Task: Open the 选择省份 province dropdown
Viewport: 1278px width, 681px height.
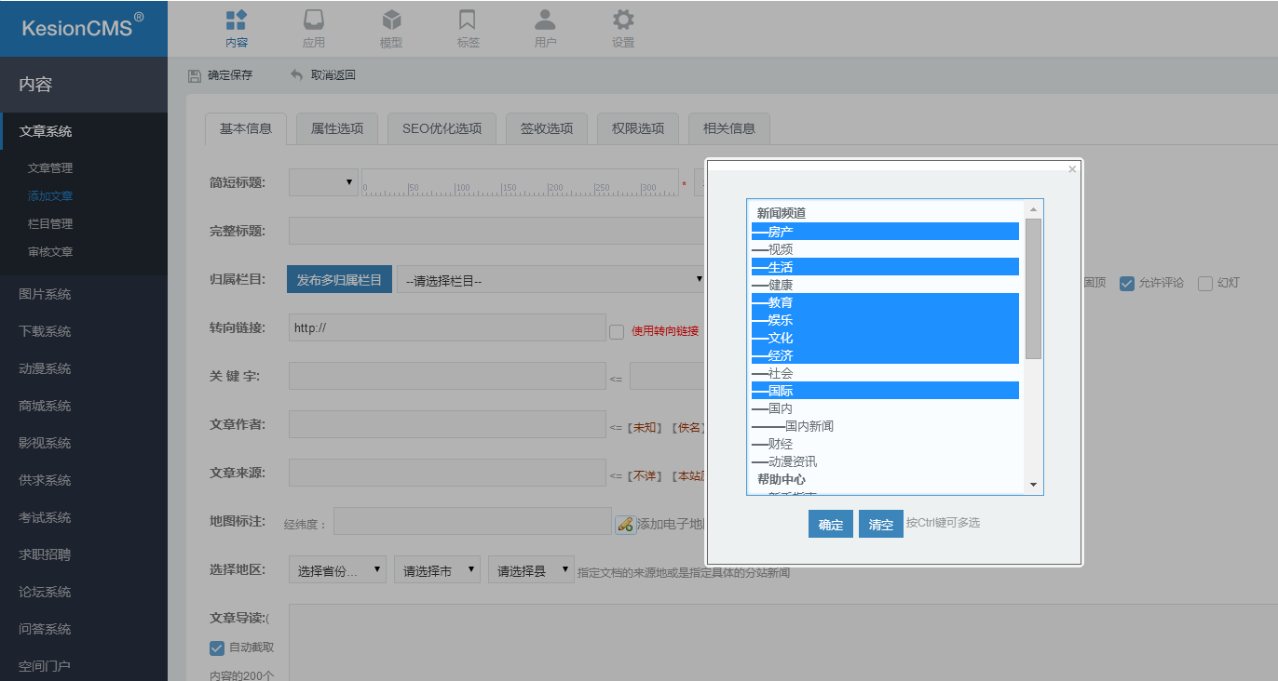Action: (x=337, y=568)
